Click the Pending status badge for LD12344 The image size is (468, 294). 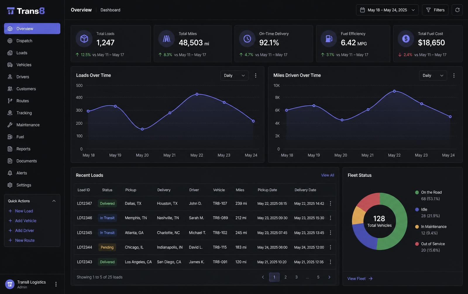point(107,247)
